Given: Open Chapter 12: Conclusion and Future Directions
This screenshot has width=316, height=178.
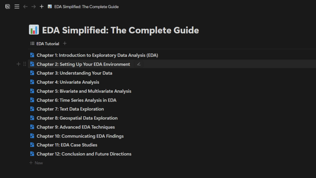Looking at the screenshot, I should click(x=84, y=154).
